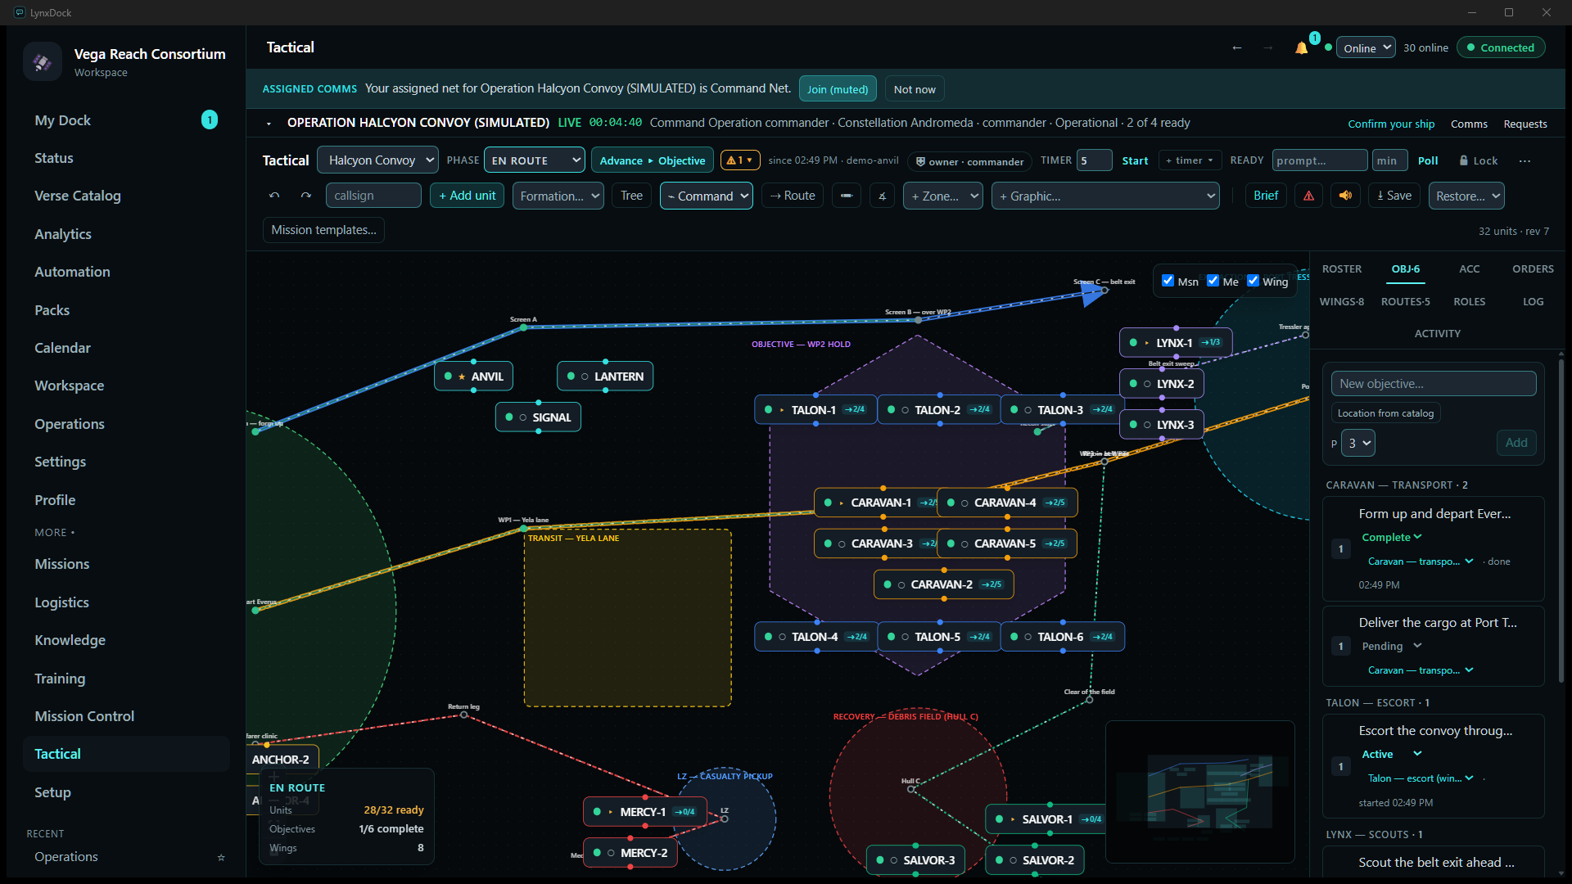Open the Formation dropdown
Image resolution: width=1572 pixels, height=884 pixels.
(558, 196)
